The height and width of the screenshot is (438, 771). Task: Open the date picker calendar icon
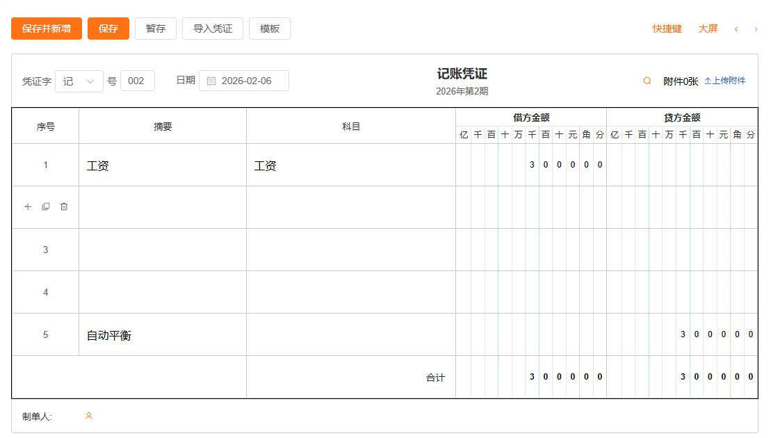211,81
